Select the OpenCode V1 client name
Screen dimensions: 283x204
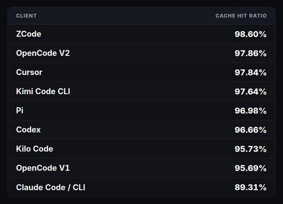coord(43,168)
